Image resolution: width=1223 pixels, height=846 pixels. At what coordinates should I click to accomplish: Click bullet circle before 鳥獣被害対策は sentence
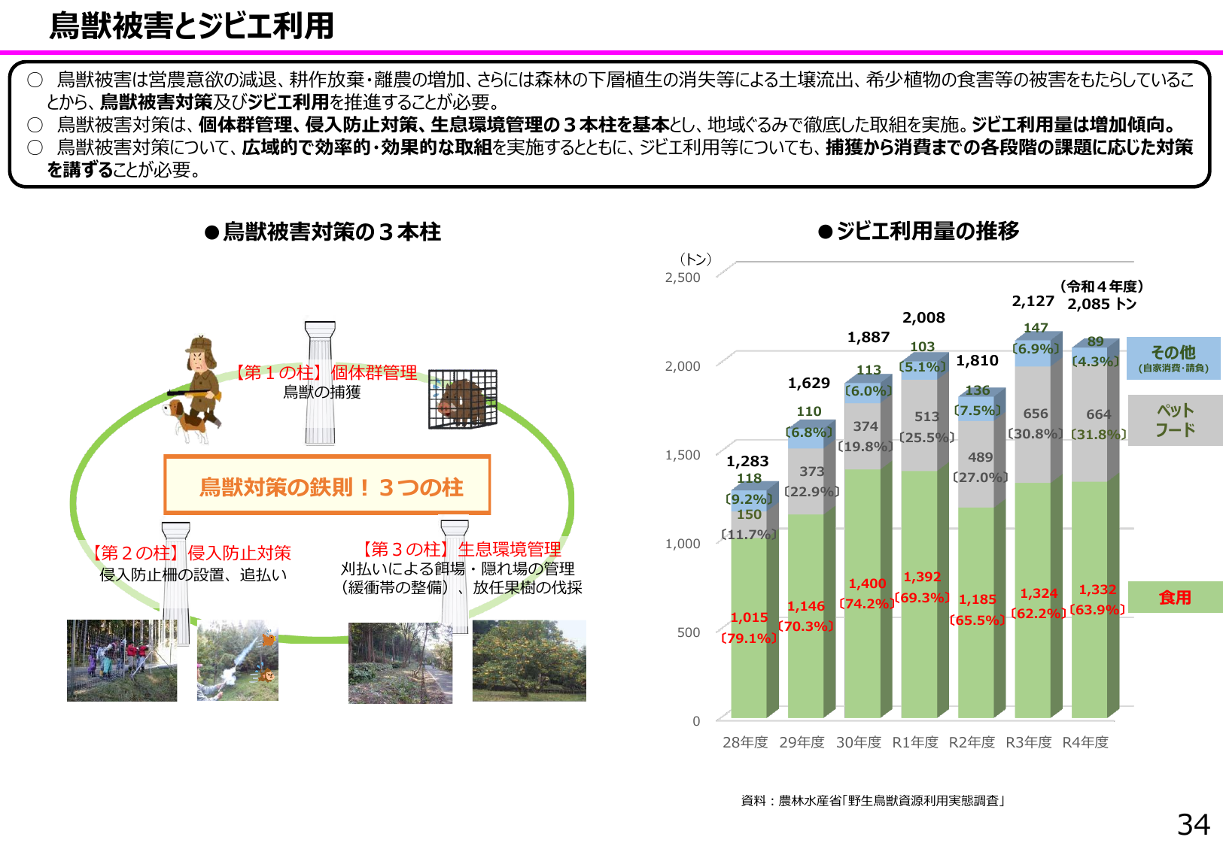(x=35, y=125)
